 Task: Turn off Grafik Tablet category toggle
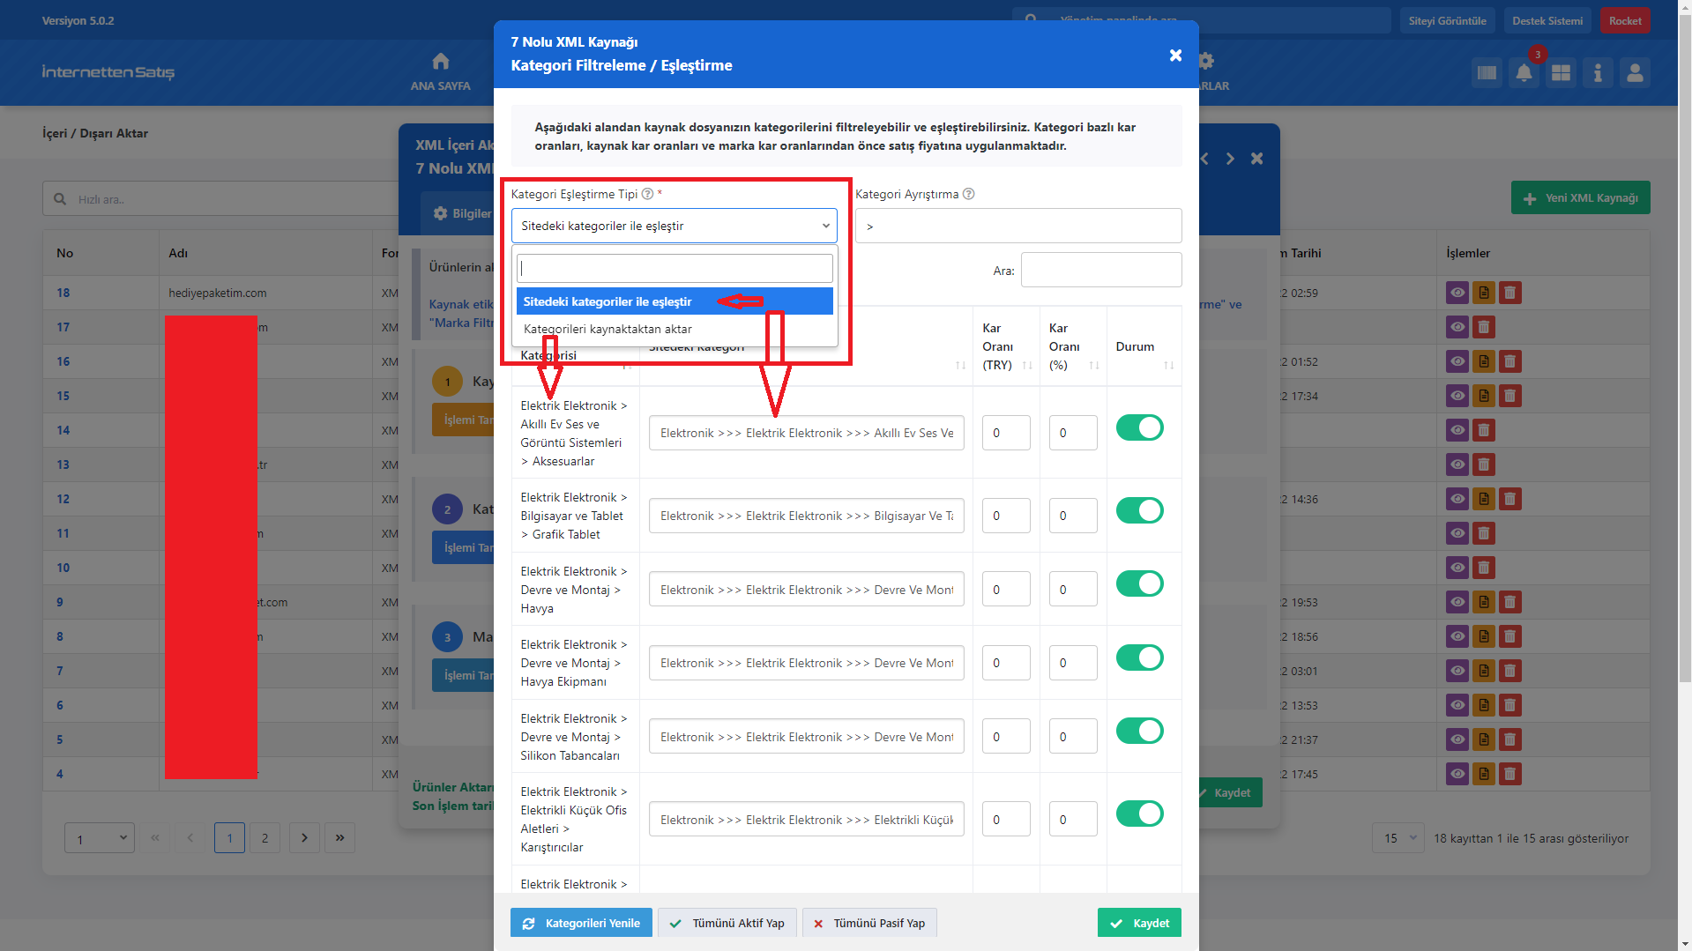pos(1139,511)
